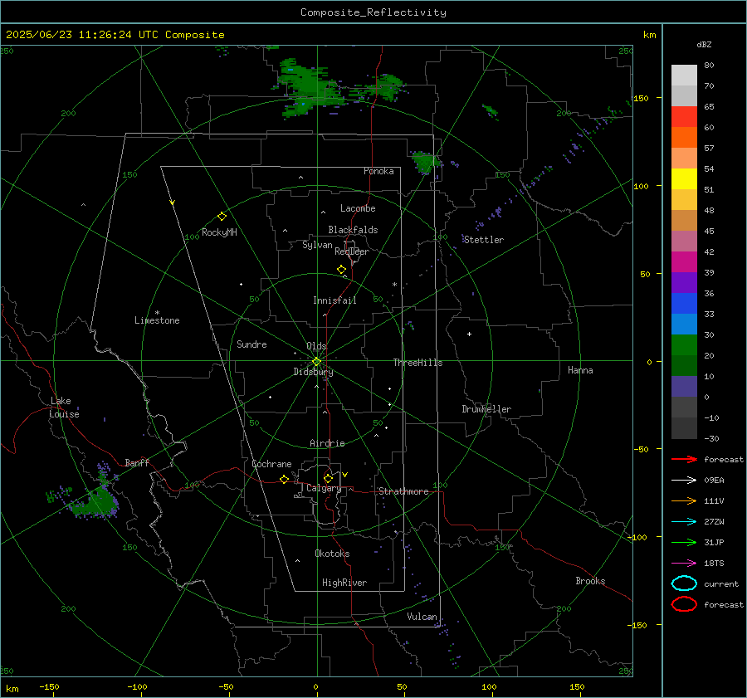
Task: Click the Blackfalds town label
Action: [x=353, y=230]
